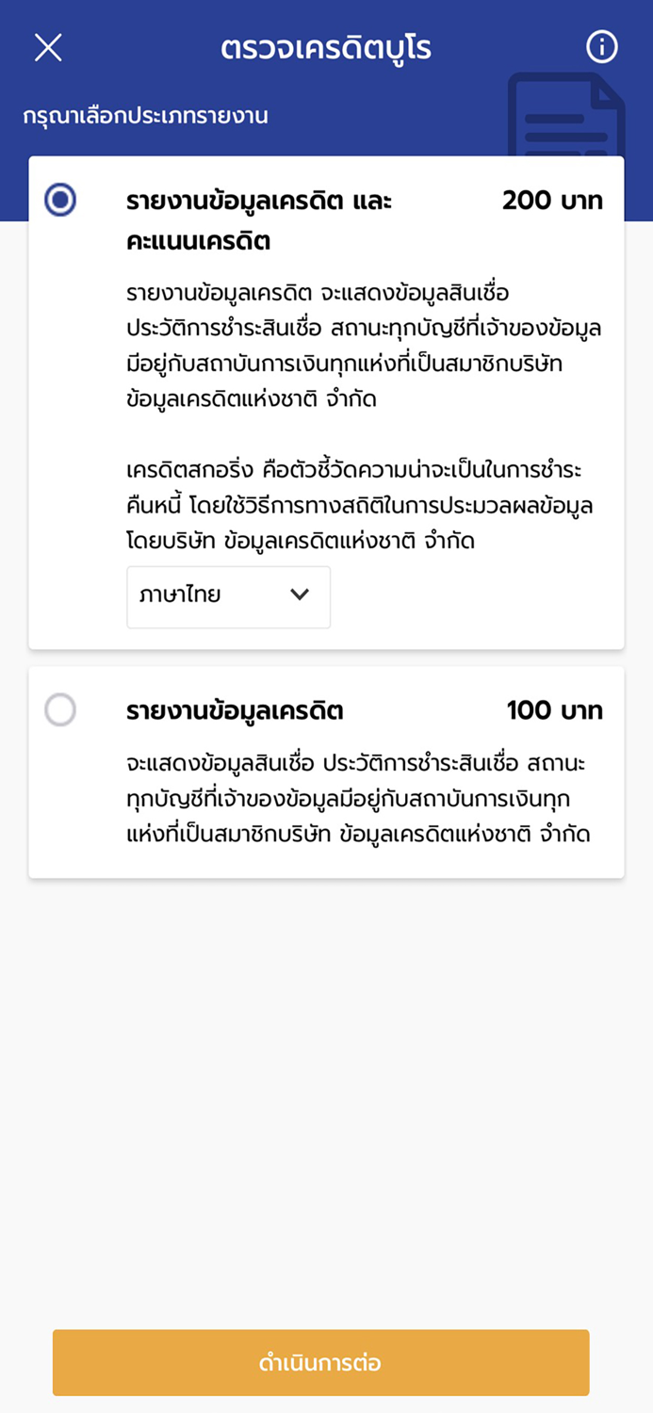Tap the X icon to exit credit check
Image resolution: width=653 pixels, height=1413 pixels.
(x=47, y=46)
